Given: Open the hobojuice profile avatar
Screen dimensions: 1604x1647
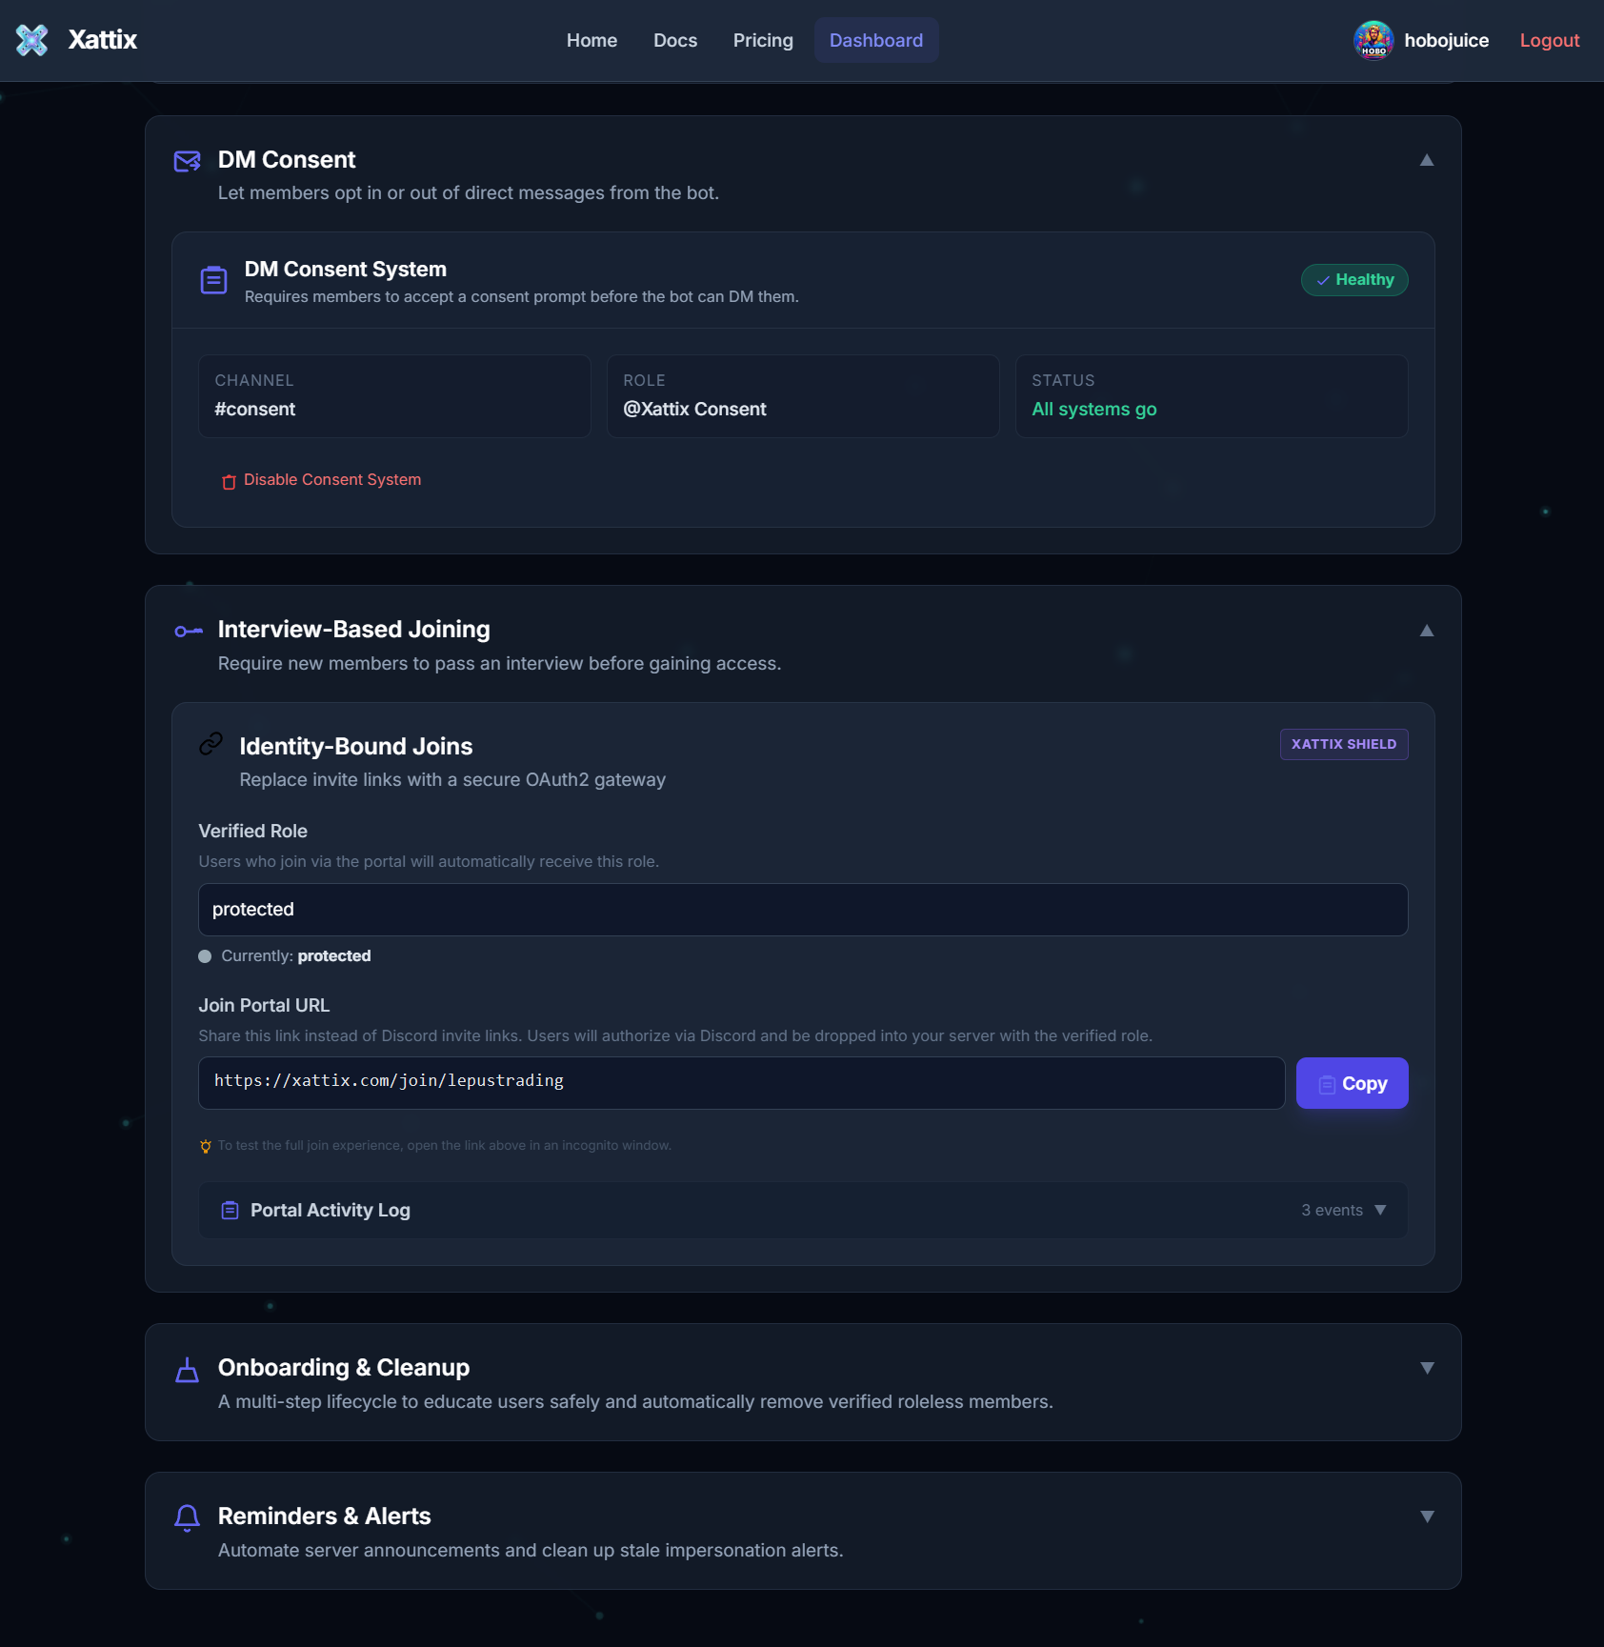Looking at the screenshot, I should pos(1373,40).
